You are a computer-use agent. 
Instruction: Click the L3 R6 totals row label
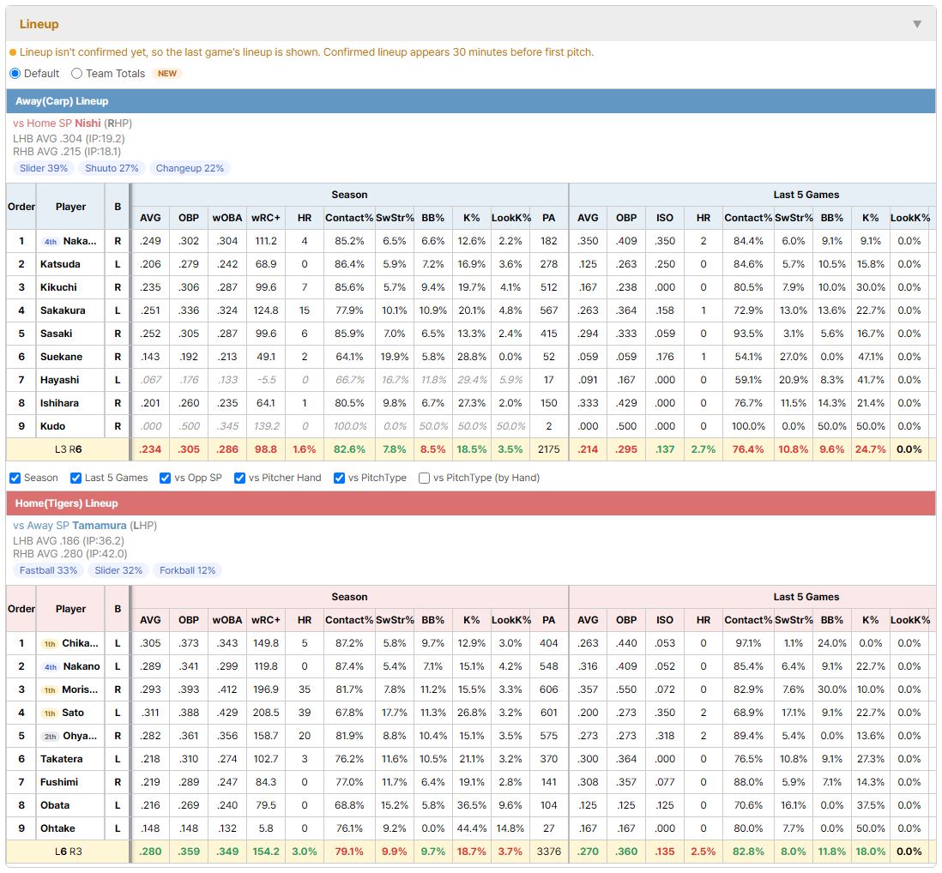(x=68, y=449)
